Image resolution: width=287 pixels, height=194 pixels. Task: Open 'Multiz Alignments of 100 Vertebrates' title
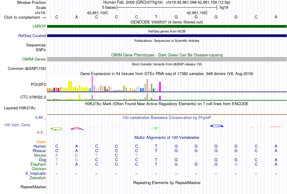167,138
